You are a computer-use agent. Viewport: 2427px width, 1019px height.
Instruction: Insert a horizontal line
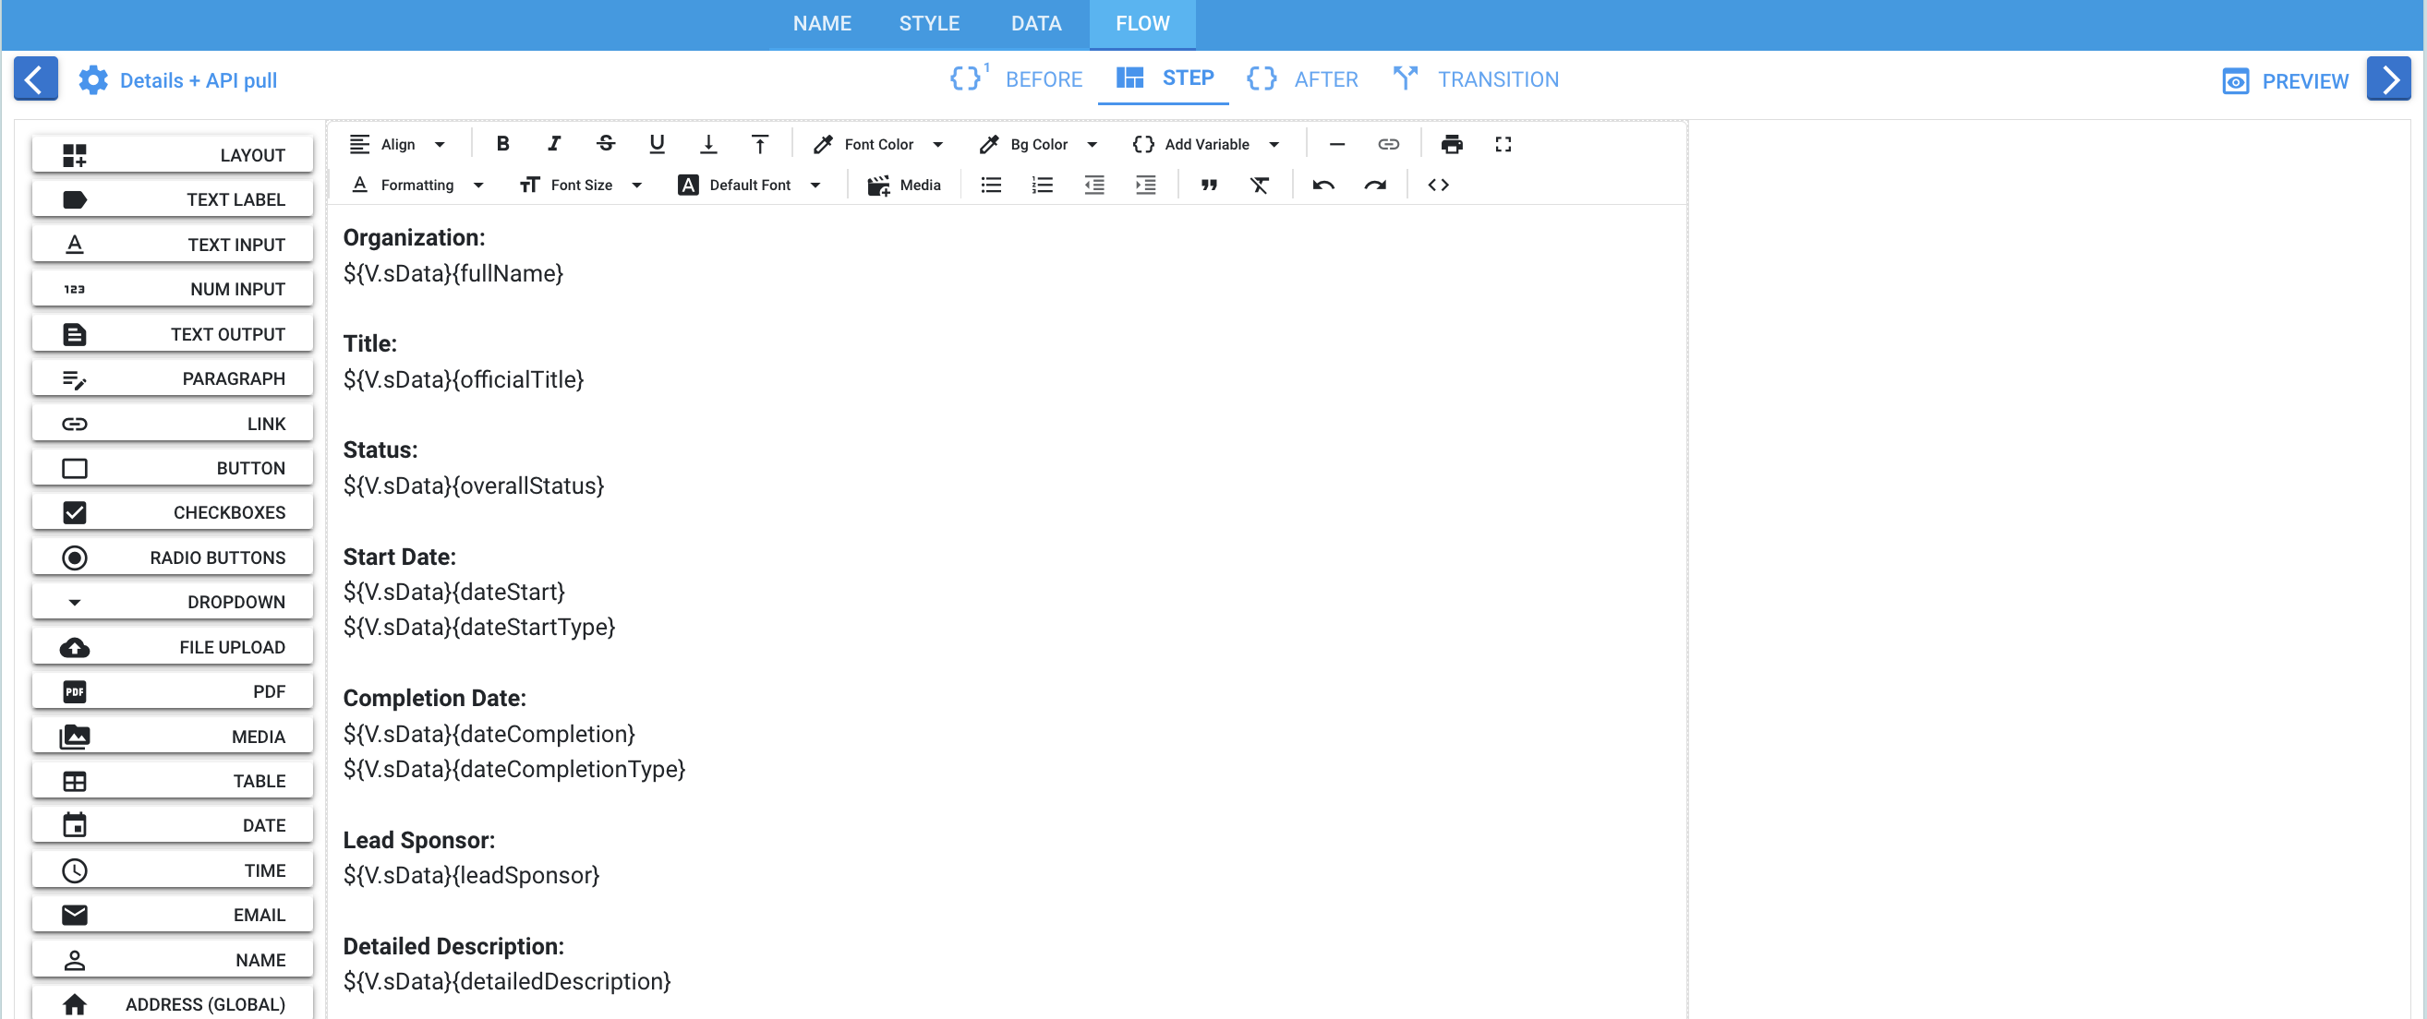[x=1336, y=144]
